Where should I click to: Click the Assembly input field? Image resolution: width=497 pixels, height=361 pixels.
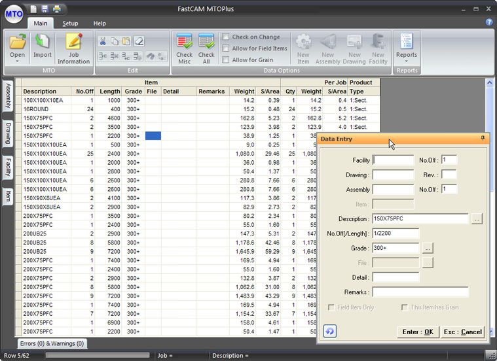[393, 190]
